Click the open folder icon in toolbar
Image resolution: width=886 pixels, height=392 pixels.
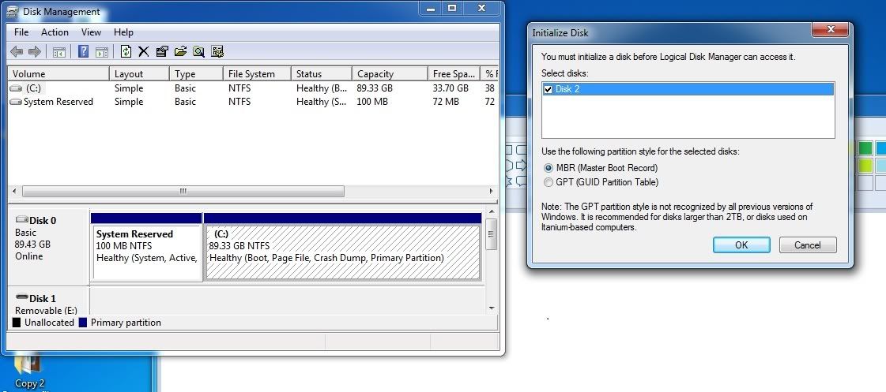point(180,52)
